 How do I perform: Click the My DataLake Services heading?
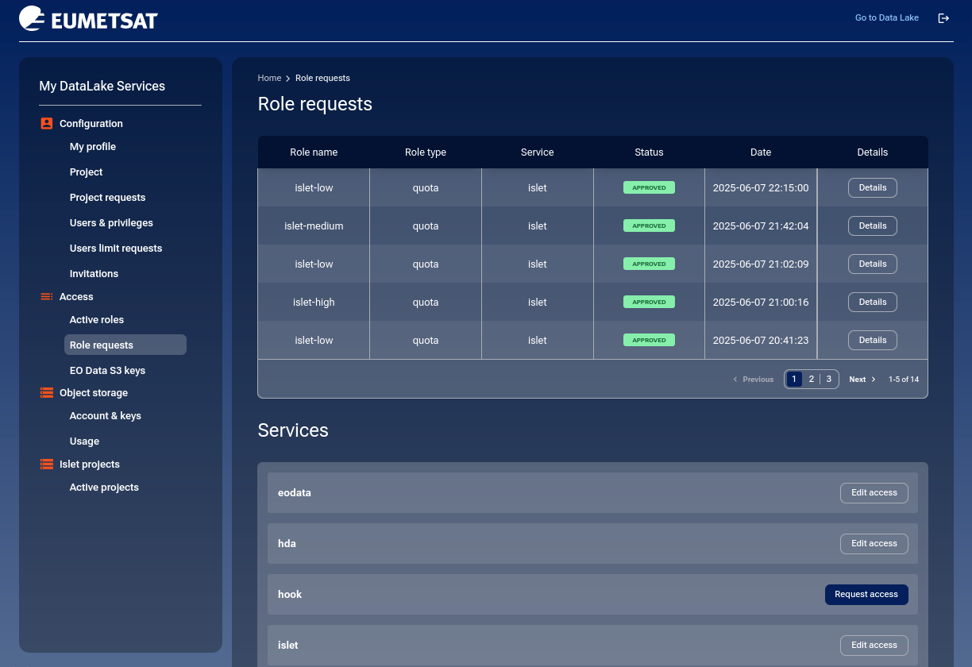point(102,87)
